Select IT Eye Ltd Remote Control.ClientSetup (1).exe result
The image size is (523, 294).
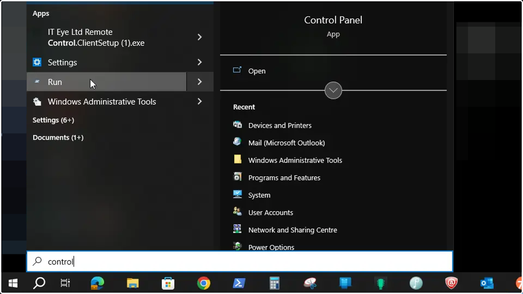pyautogui.click(x=106, y=37)
